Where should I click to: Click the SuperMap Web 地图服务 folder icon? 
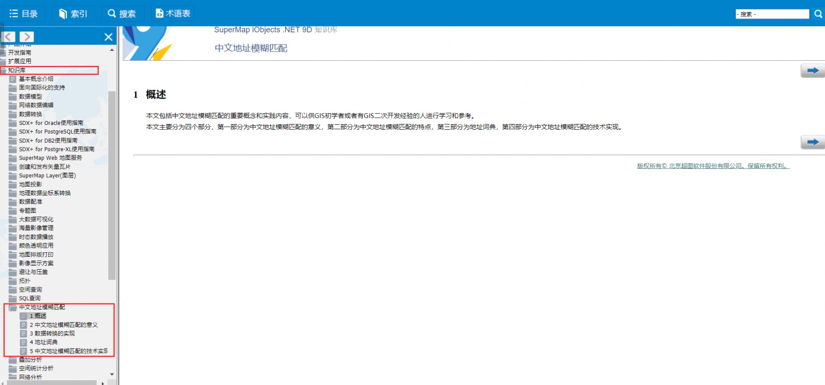click(x=13, y=158)
